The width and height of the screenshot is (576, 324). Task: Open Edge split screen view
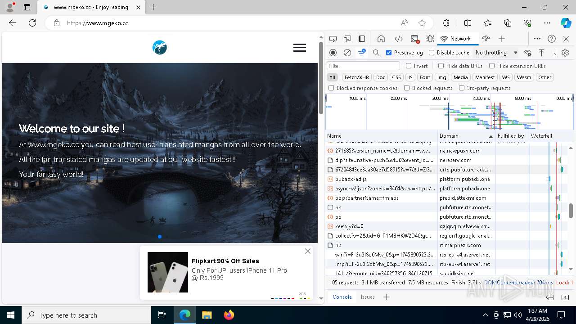468,23
